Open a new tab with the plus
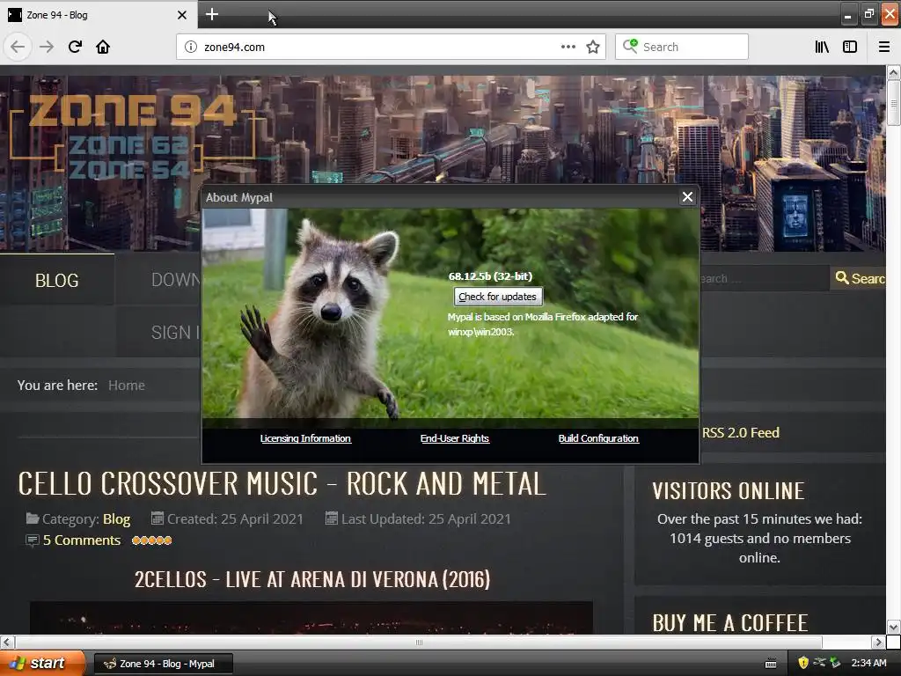The image size is (901, 676). tap(211, 14)
